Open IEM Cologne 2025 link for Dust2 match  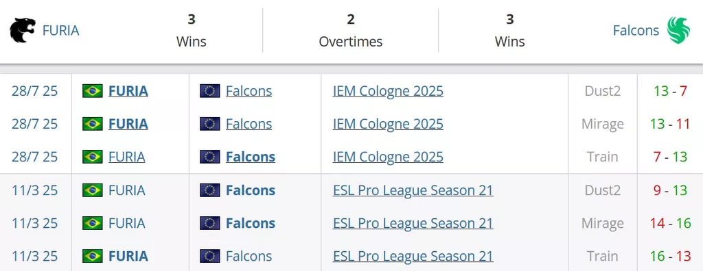click(388, 91)
